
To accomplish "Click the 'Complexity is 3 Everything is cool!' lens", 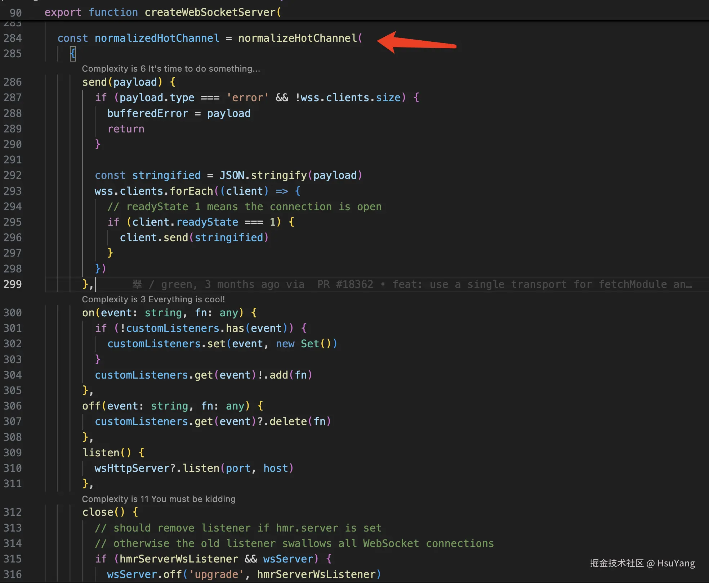I will [x=153, y=299].
